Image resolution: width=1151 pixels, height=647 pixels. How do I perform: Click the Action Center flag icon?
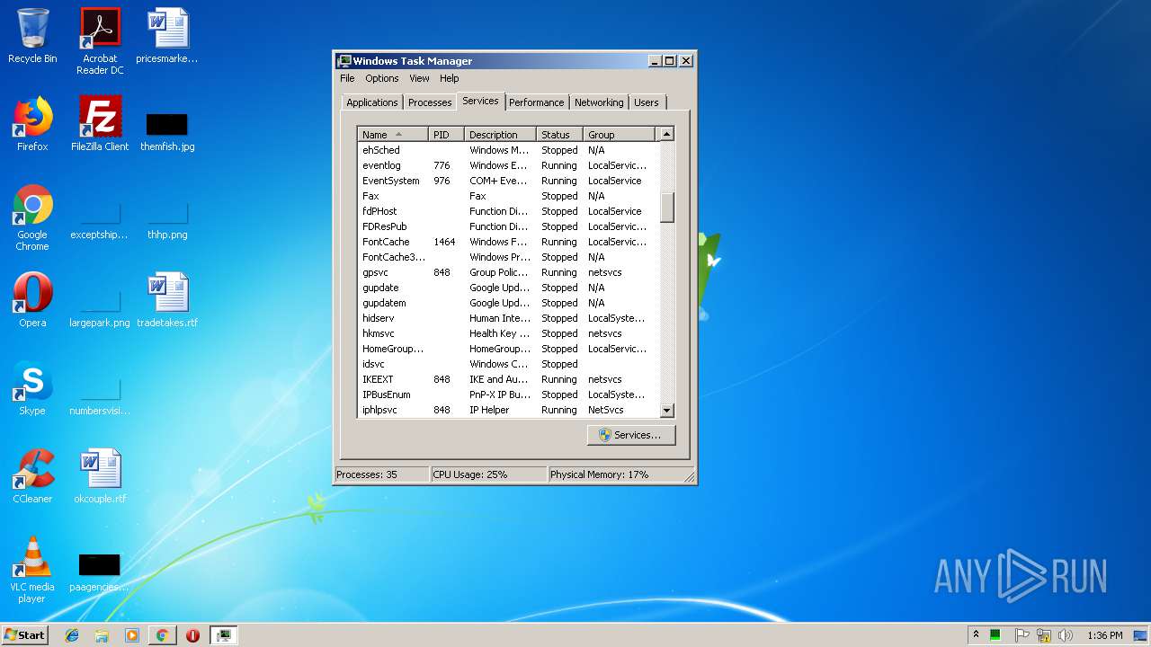pos(1022,635)
